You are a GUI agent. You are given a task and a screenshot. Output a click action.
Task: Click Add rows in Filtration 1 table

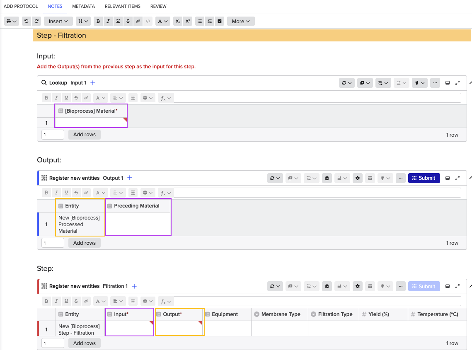pyautogui.click(x=84, y=343)
